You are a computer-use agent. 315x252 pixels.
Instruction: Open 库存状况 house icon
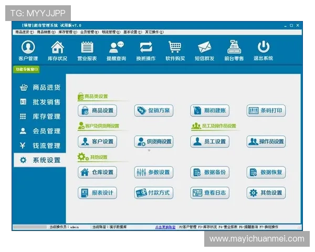point(57,50)
